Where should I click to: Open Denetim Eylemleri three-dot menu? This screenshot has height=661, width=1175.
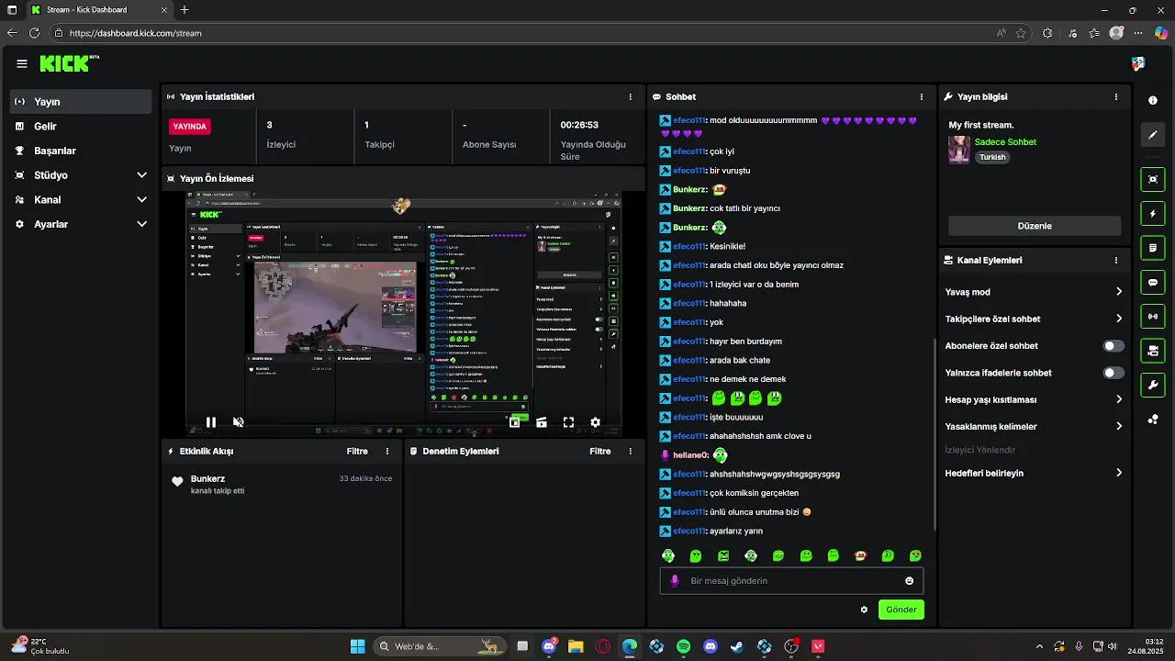[x=630, y=452]
